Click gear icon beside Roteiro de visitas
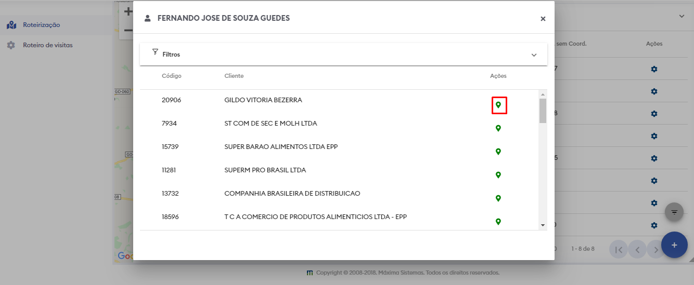This screenshot has width=694, height=285. pos(11,45)
